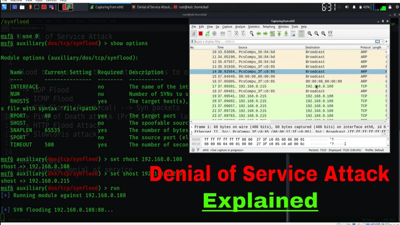Click the volume speaker icon in the panel
Image resolution: width=400 pixels, height=225 pixels.
[x=347, y=7]
